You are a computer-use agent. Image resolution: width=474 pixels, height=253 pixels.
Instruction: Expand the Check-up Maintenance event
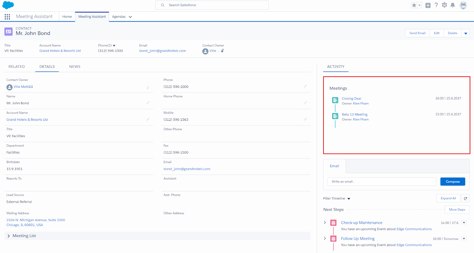325,223
